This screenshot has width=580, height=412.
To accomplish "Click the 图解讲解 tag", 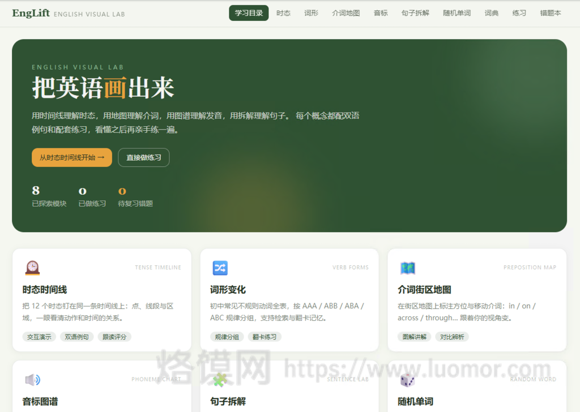I will 414,337.
